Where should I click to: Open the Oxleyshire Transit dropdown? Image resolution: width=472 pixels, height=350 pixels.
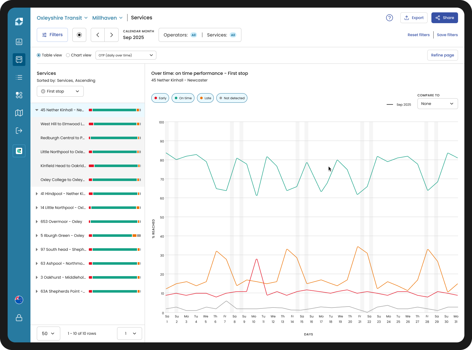[x=62, y=18]
